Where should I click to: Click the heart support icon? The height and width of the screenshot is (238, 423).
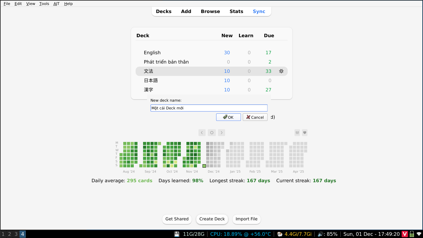point(305,133)
